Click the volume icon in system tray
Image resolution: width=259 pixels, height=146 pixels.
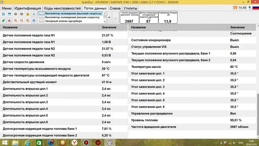pyautogui.click(x=234, y=143)
